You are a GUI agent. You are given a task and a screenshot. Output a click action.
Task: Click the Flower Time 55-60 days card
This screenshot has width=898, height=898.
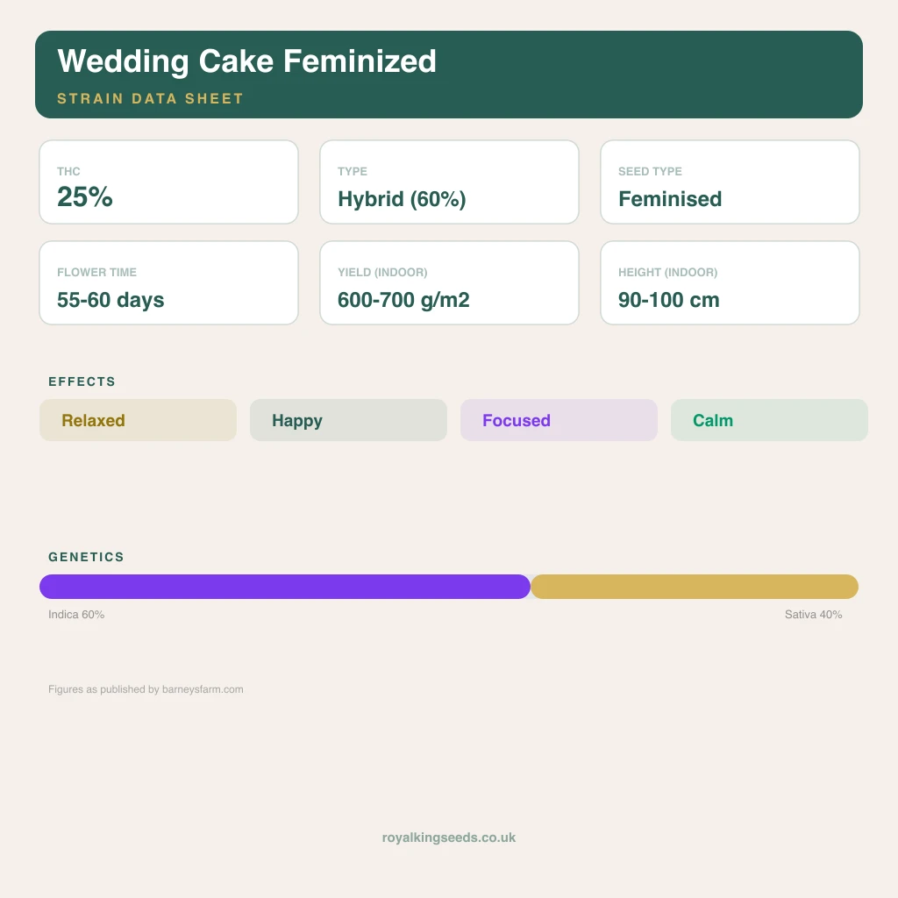[168, 283]
